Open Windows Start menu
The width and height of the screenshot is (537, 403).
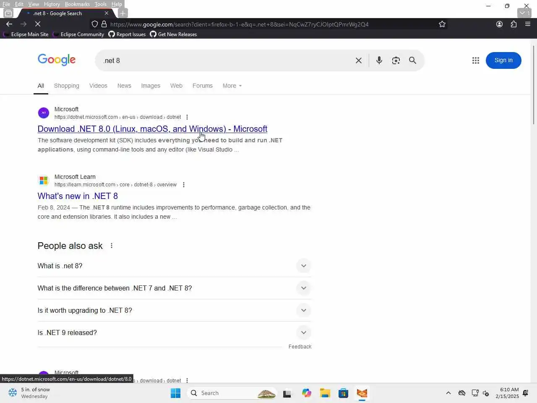click(x=175, y=393)
